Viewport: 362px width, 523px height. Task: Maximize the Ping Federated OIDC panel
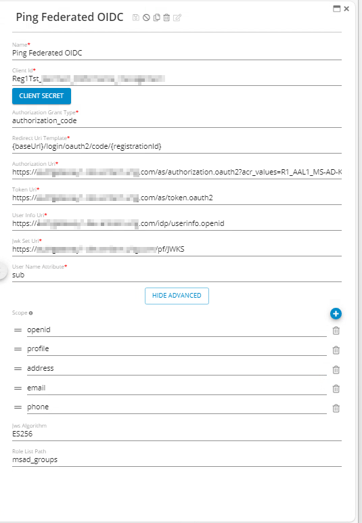click(337, 9)
